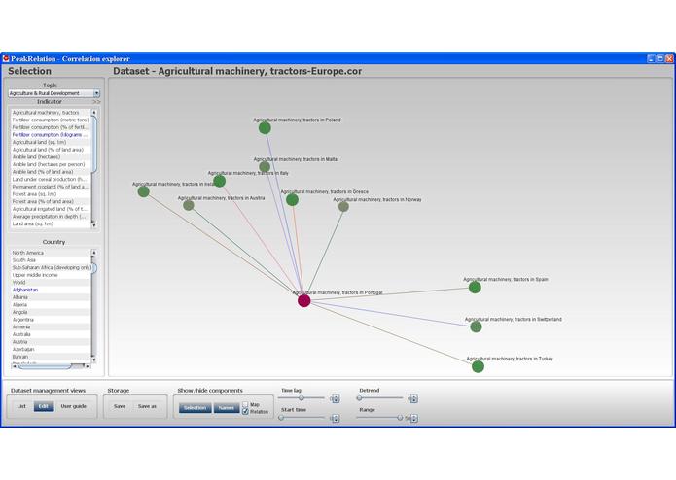Click Country list scroll-down arrow
This screenshot has width=676, height=480.
click(x=94, y=360)
